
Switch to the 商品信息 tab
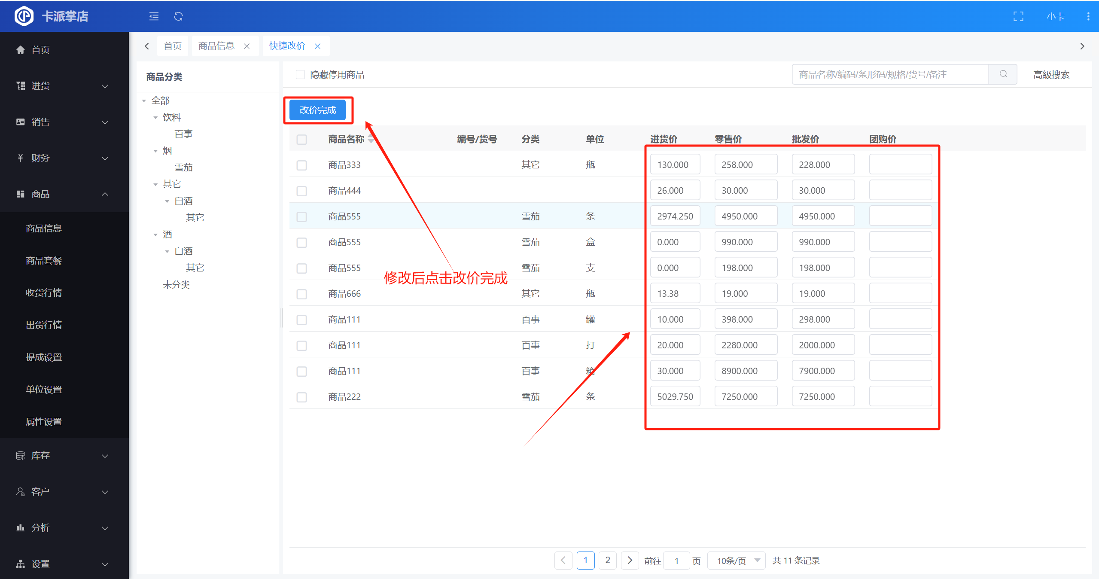click(x=216, y=46)
